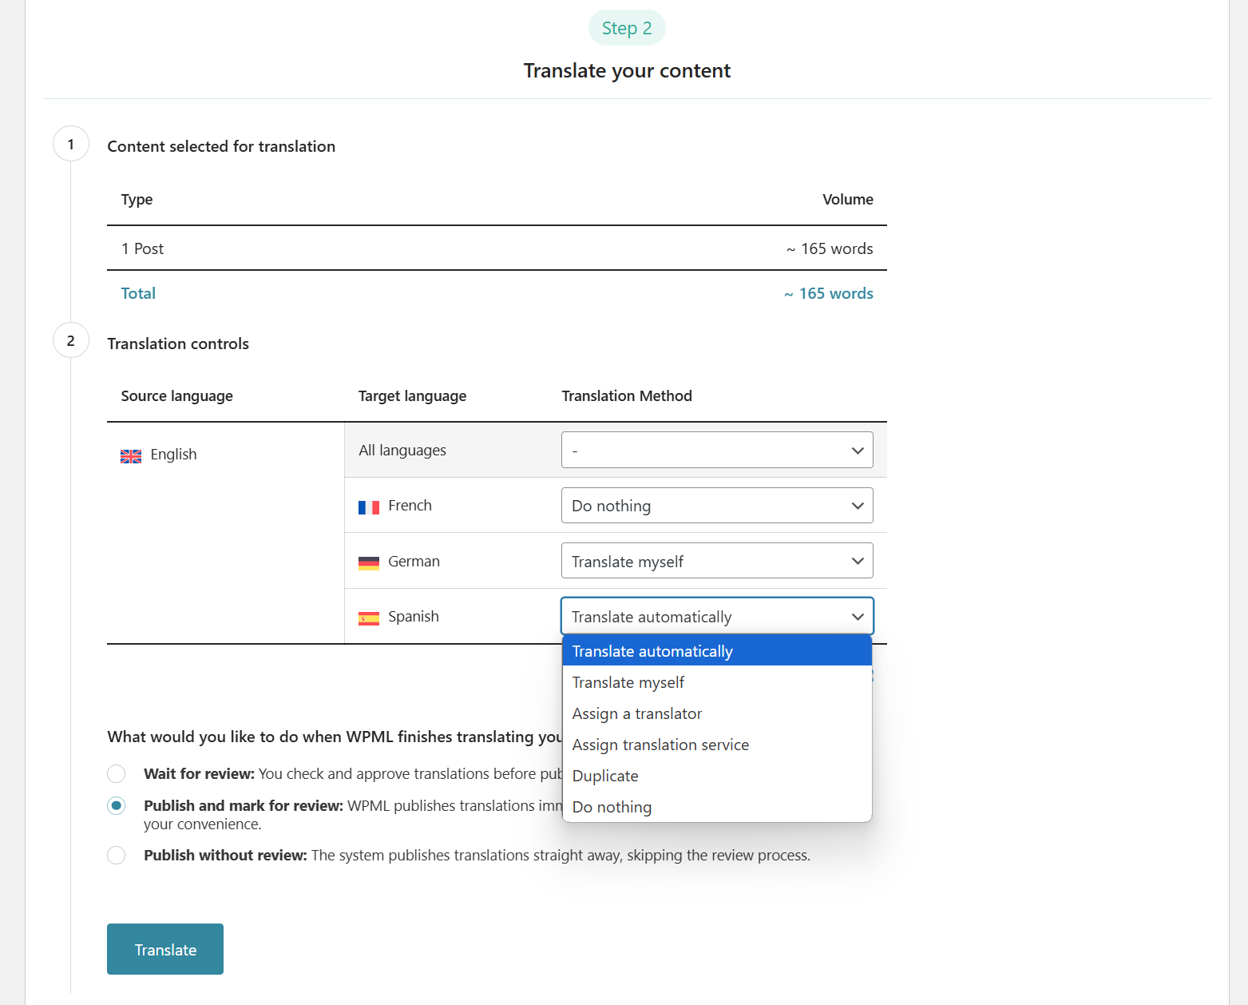Viewport: 1248px width, 1005px height.
Task: Click the 'Spanish' target language label
Action: [414, 616]
